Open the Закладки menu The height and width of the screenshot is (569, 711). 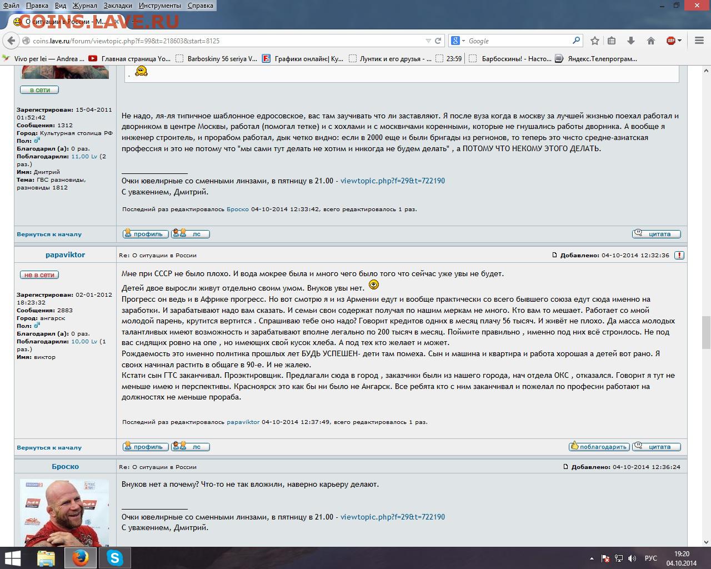tap(117, 6)
